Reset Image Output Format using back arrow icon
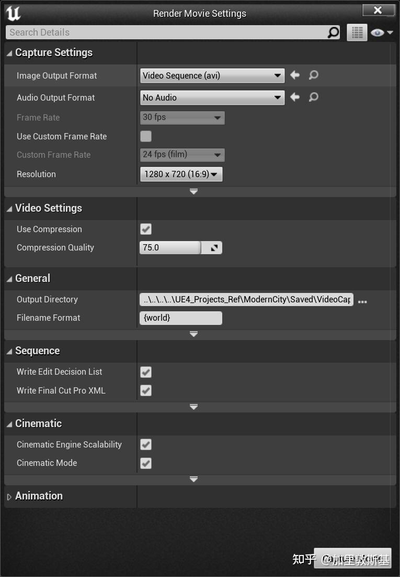The height and width of the screenshot is (577, 400). (x=294, y=75)
